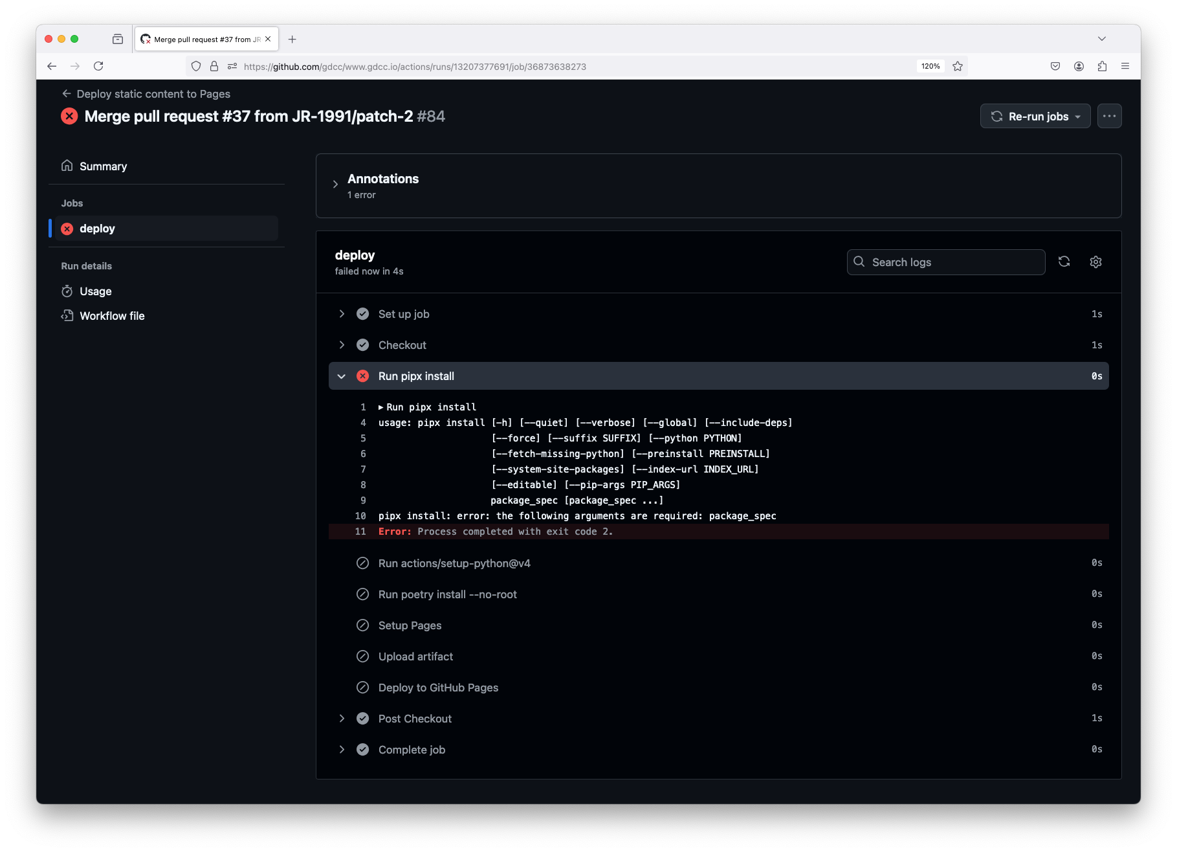Open the Summary sidebar item
Screen dimensions: 1177x852
tap(103, 166)
